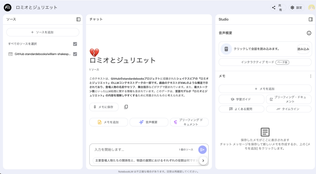Click メモを追加 in the Studio panel
316x174 pixels.
[x=265, y=89]
